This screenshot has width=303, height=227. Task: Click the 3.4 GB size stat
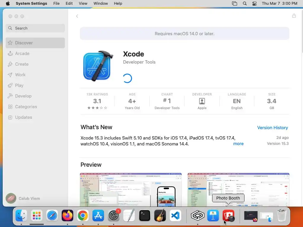click(272, 101)
